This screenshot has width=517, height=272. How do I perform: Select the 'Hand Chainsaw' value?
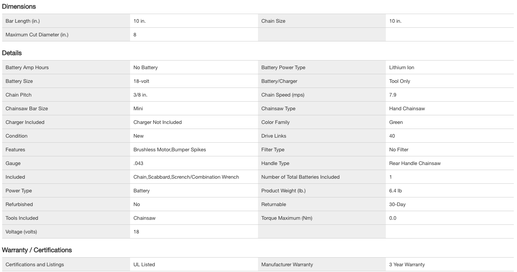407,108
